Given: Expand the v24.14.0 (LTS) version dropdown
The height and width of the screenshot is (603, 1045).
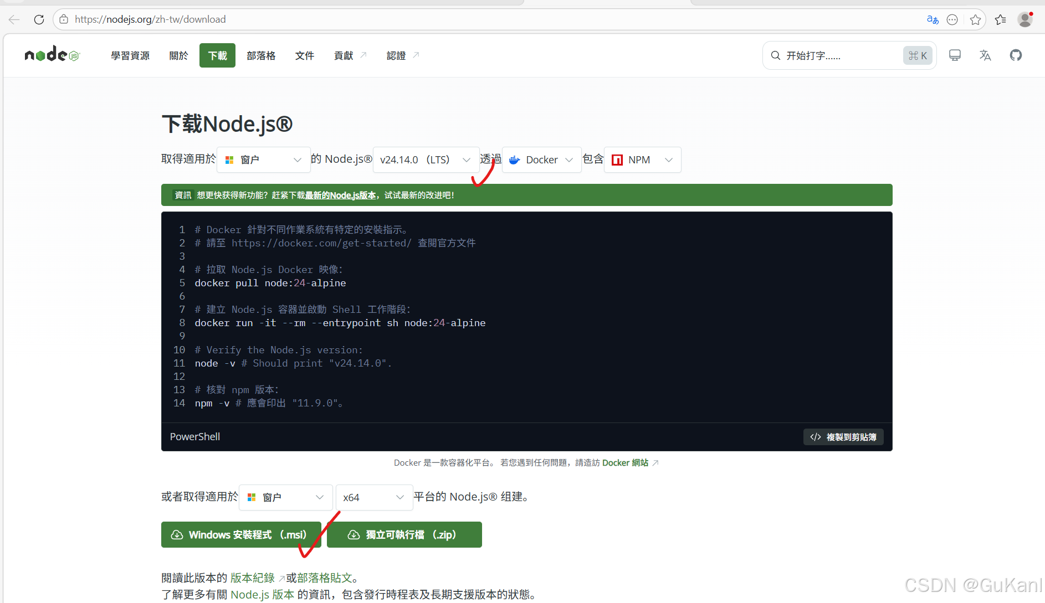Looking at the screenshot, I should (x=426, y=160).
